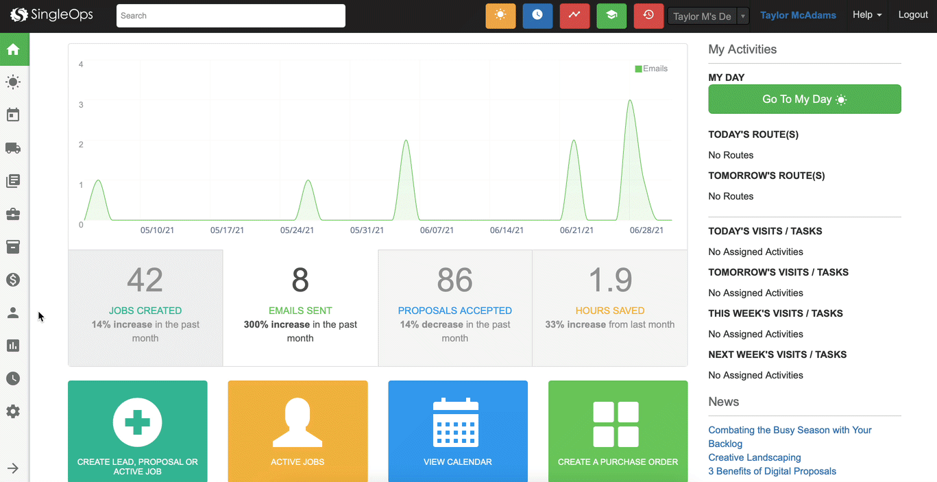This screenshot has width=937, height=482.
Task: Expand the Help dropdown menu
Action: 866,15
